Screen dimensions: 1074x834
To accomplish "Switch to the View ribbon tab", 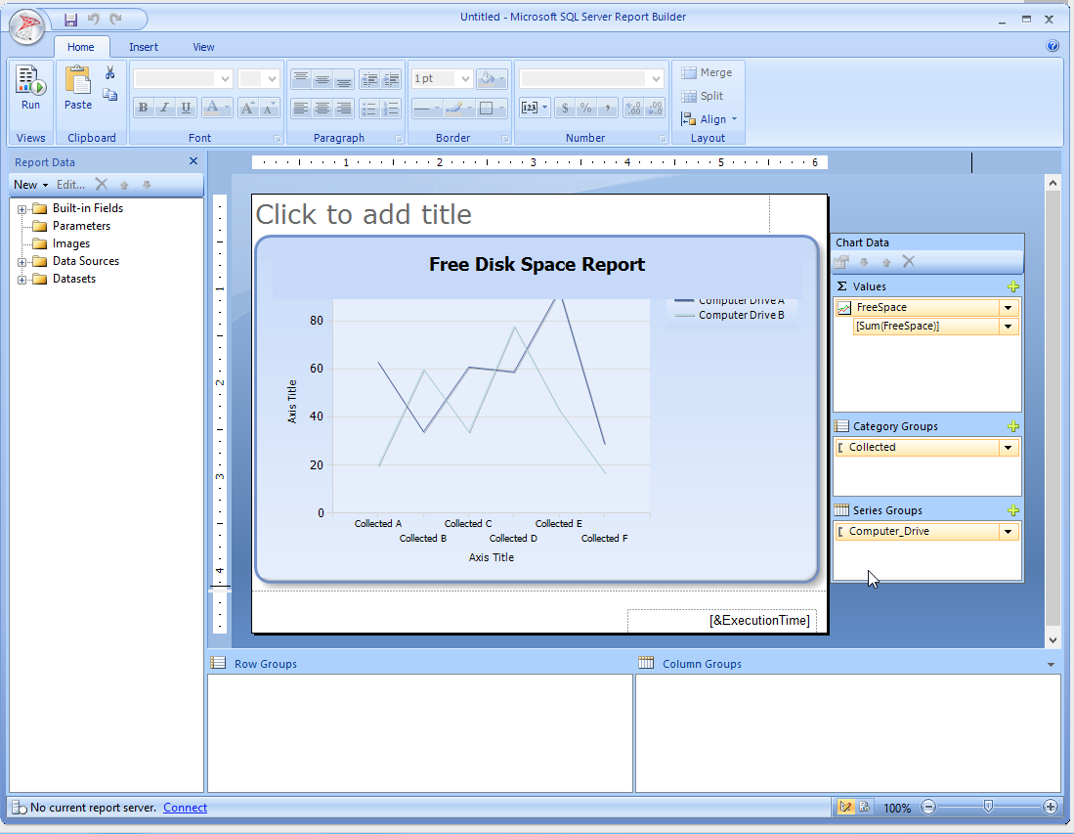I will coord(203,47).
